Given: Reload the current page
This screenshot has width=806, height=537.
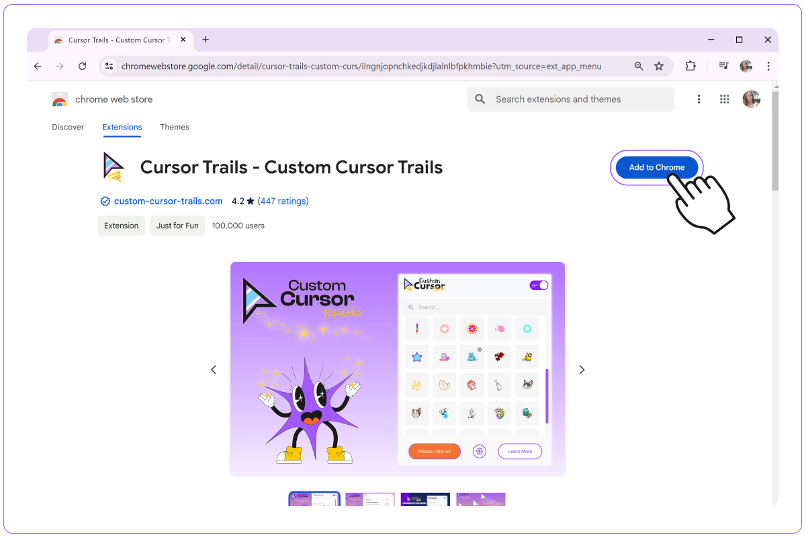Looking at the screenshot, I should (82, 66).
